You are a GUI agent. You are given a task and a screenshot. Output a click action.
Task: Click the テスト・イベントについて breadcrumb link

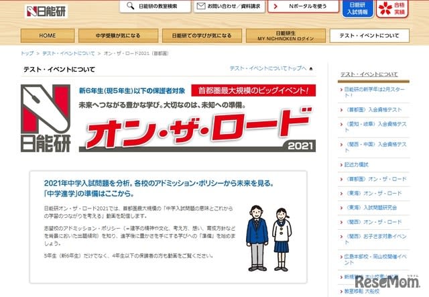pos(68,54)
